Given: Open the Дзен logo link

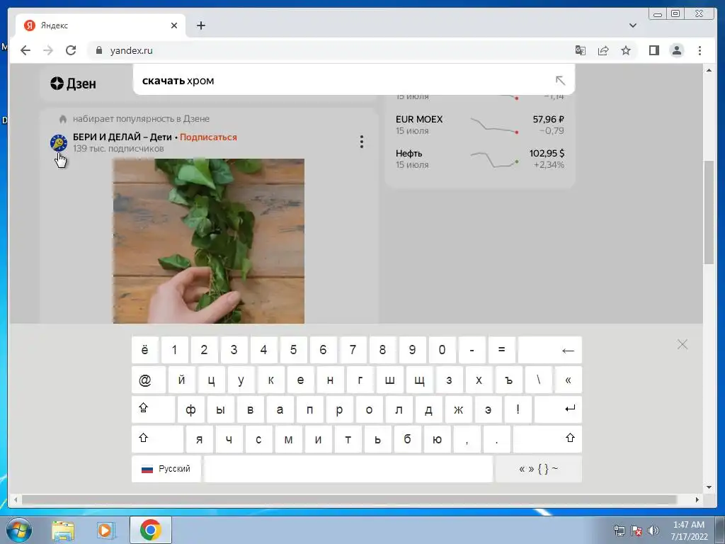Looking at the screenshot, I should pos(73,84).
